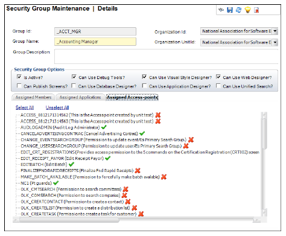Select the EDIT_CRT_REGISTRATIONS access point row
The image size is (286, 236).
click(x=140, y=152)
